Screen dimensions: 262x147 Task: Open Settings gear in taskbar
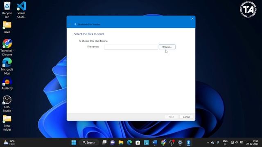pos(180,143)
